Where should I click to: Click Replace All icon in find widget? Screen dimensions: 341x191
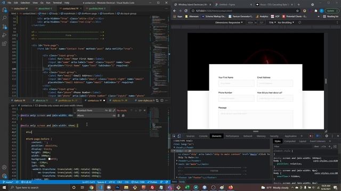tap(123, 116)
